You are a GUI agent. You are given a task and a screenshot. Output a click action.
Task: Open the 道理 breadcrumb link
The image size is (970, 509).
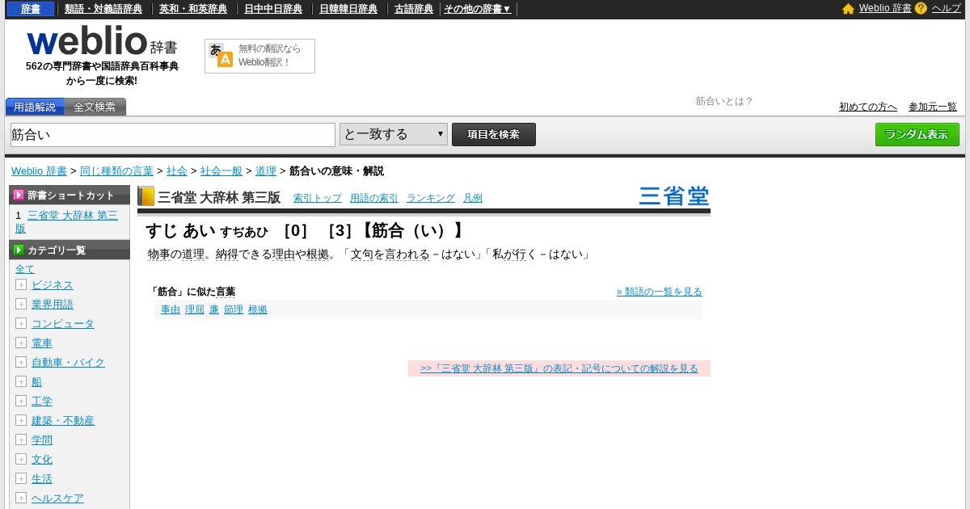point(266,170)
